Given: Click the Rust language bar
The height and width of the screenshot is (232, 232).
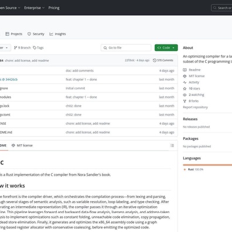Looking at the screenshot, I should click(x=207, y=165).
